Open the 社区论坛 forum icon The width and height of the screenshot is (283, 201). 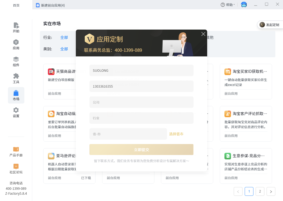click(x=16, y=169)
